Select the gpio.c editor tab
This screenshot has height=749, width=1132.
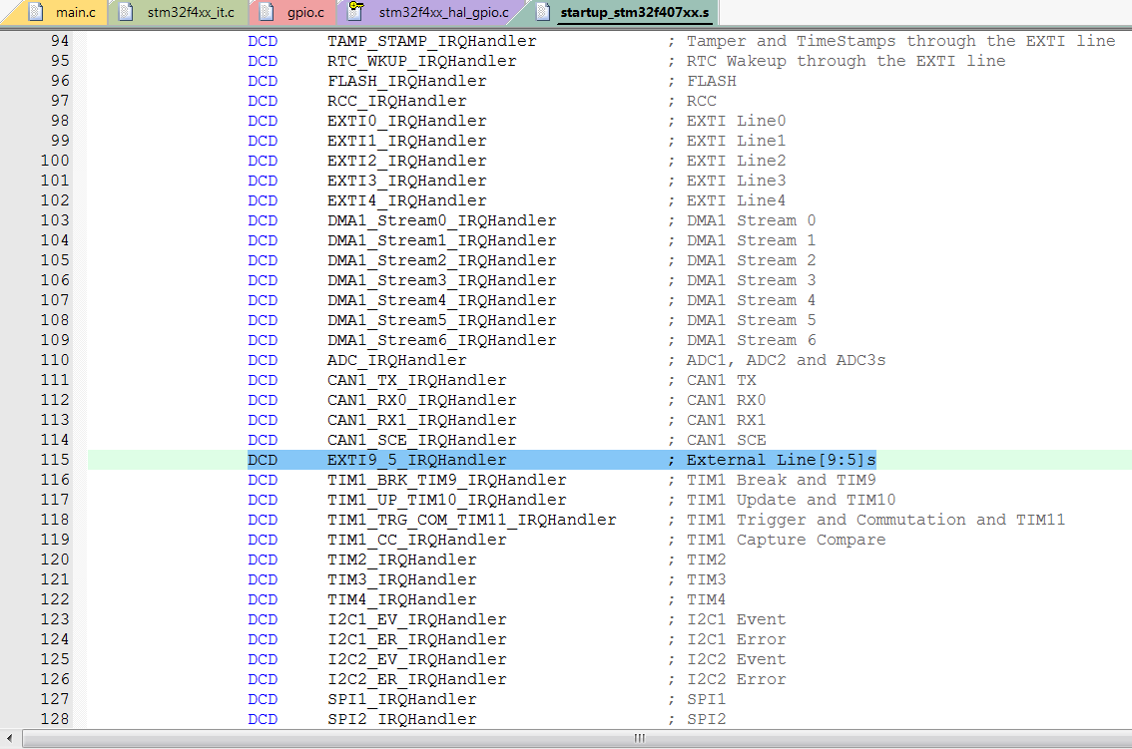point(291,12)
